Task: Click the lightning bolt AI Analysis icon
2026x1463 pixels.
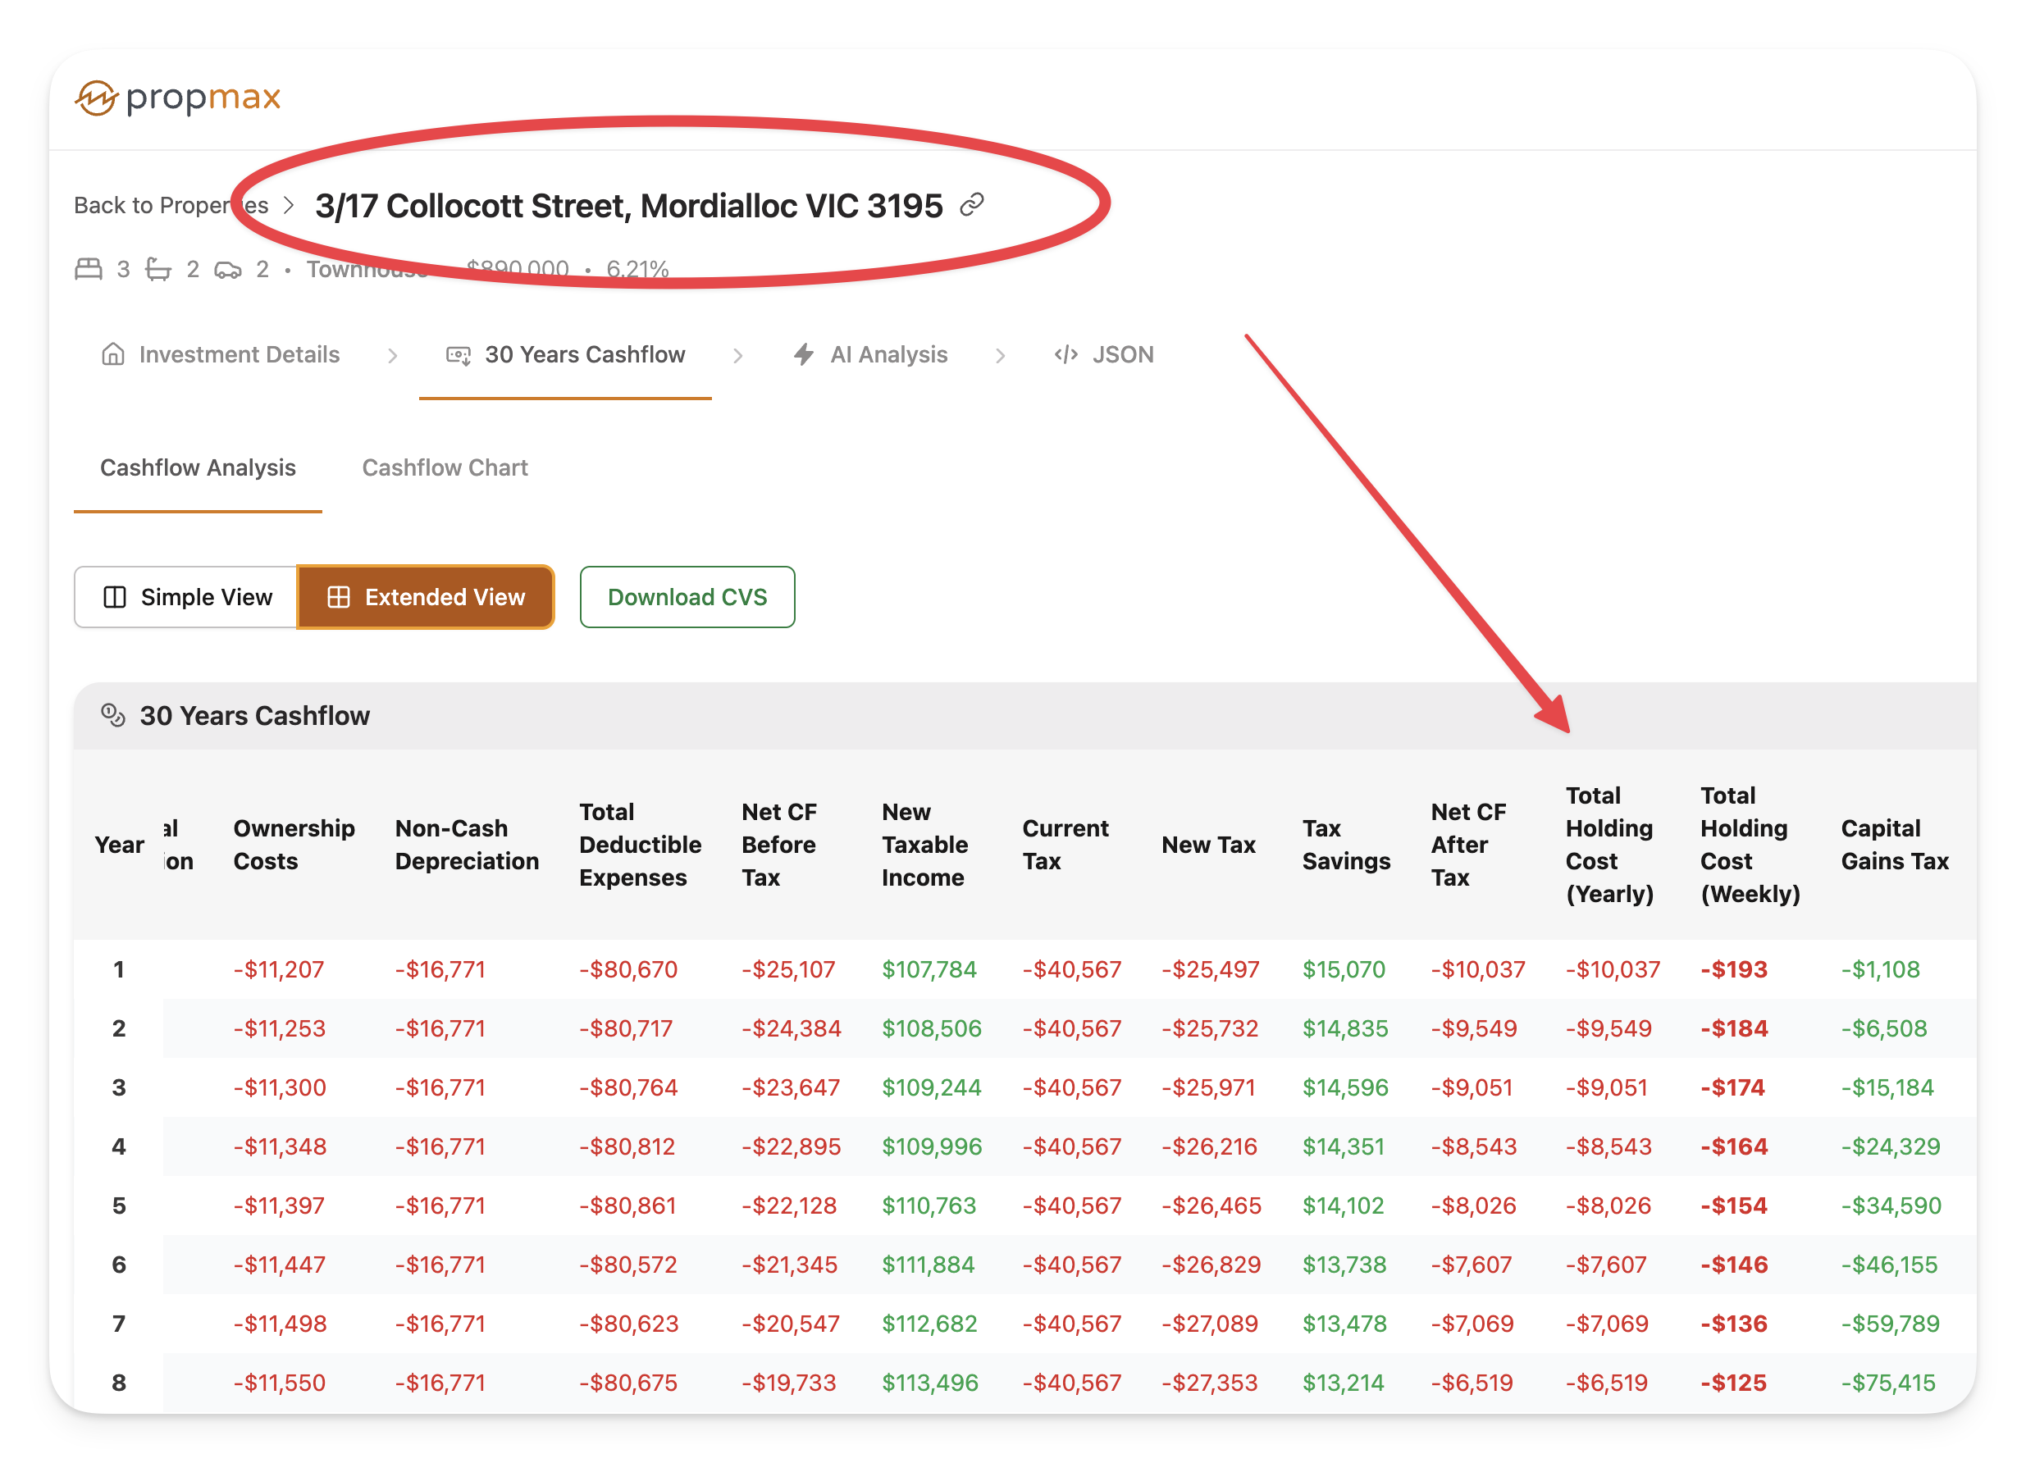Action: [x=803, y=354]
